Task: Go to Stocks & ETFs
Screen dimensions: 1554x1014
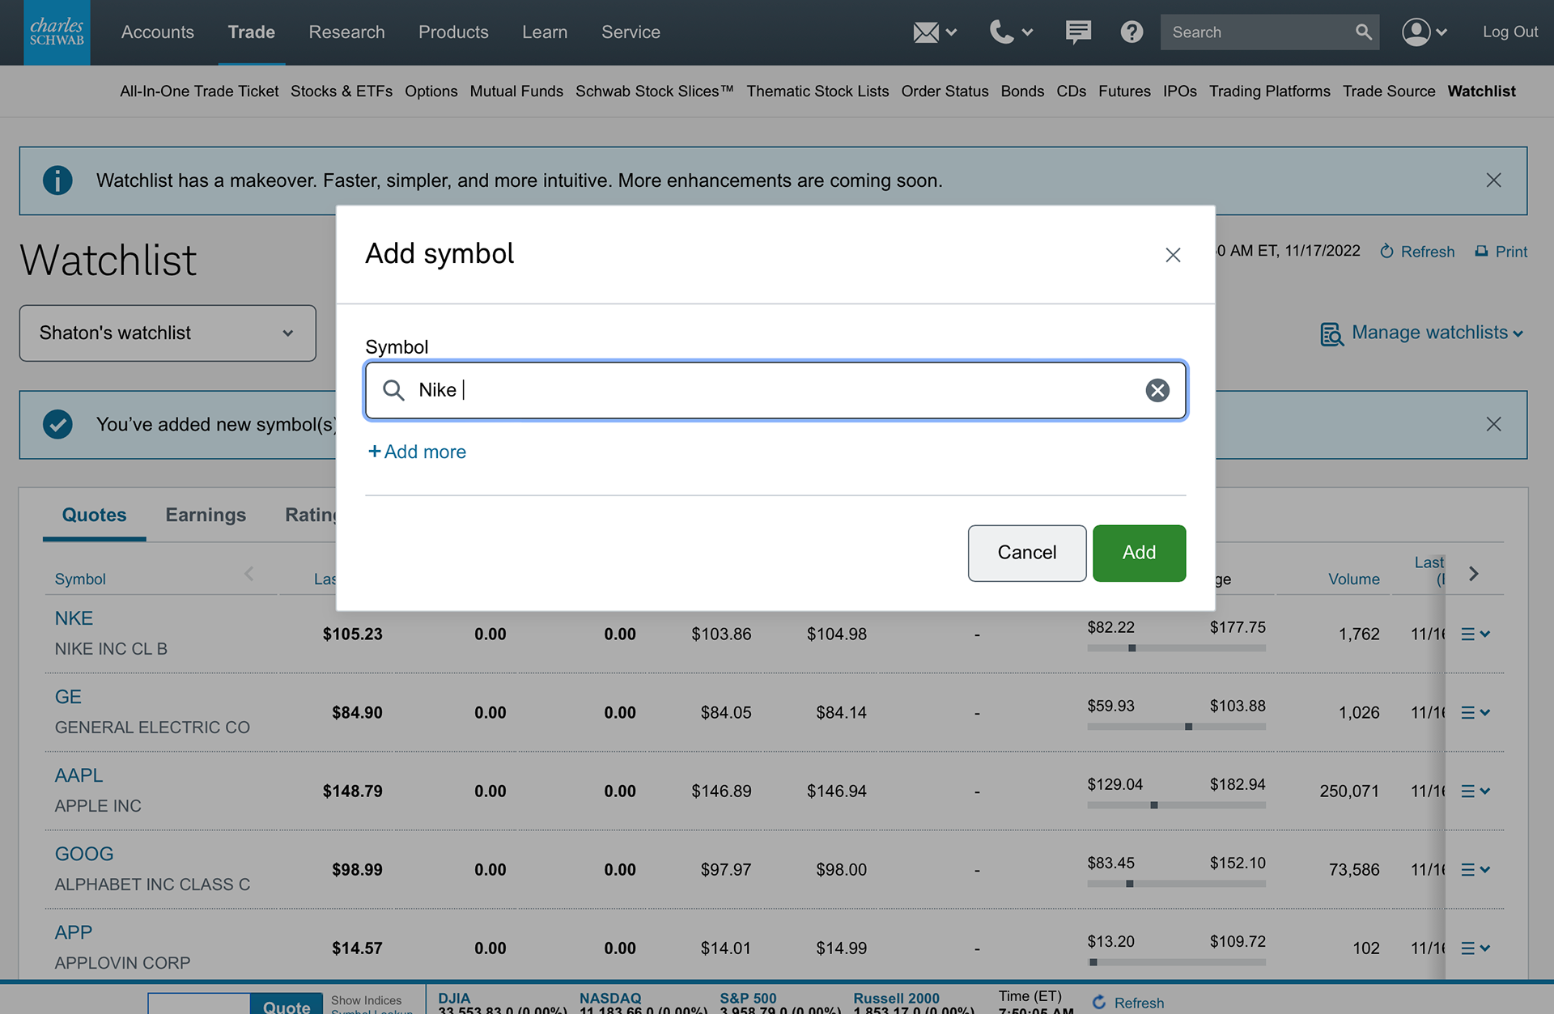Action: coord(342,91)
